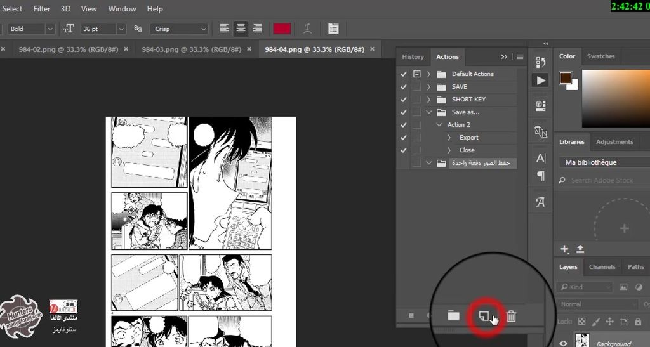The width and height of the screenshot is (650, 347).
Task: Align text to the left
Action: point(224,29)
